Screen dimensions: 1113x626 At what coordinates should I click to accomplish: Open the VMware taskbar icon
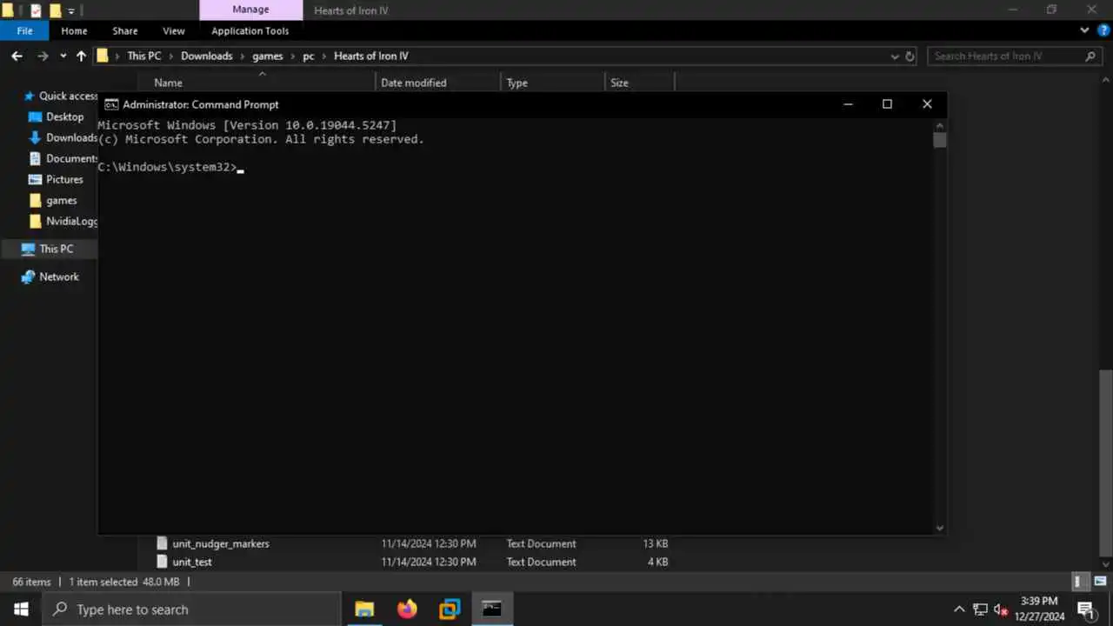pos(450,609)
